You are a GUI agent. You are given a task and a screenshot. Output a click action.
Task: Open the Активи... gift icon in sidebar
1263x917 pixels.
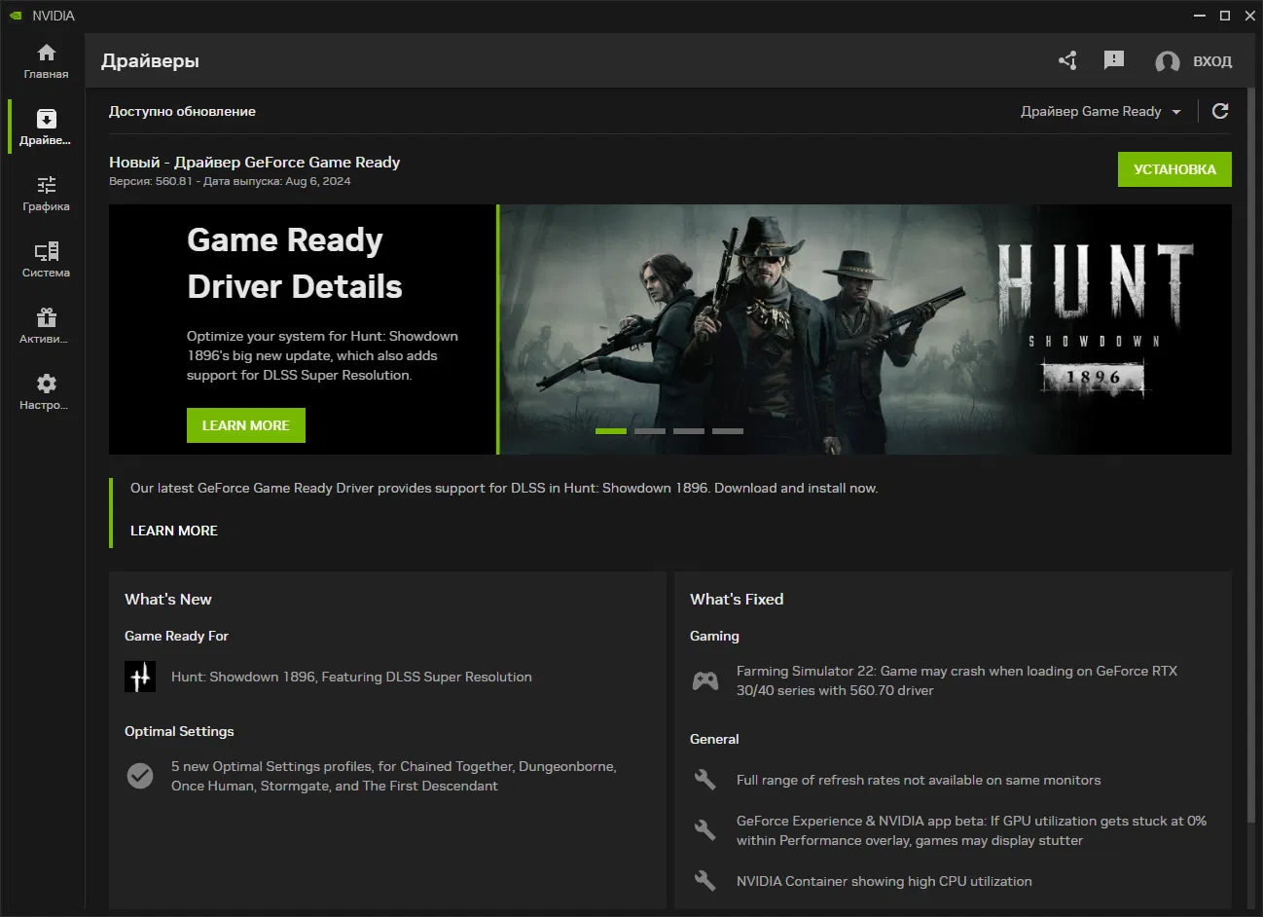pos(46,317)
